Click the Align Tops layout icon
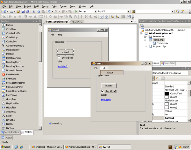 [25, 17]
